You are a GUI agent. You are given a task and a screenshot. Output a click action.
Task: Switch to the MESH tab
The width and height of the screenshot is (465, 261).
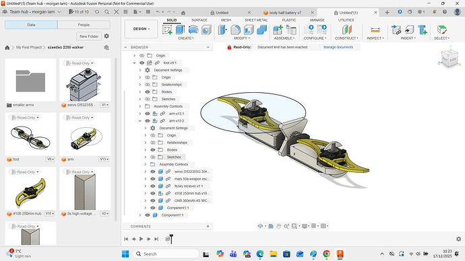(226, 20)
